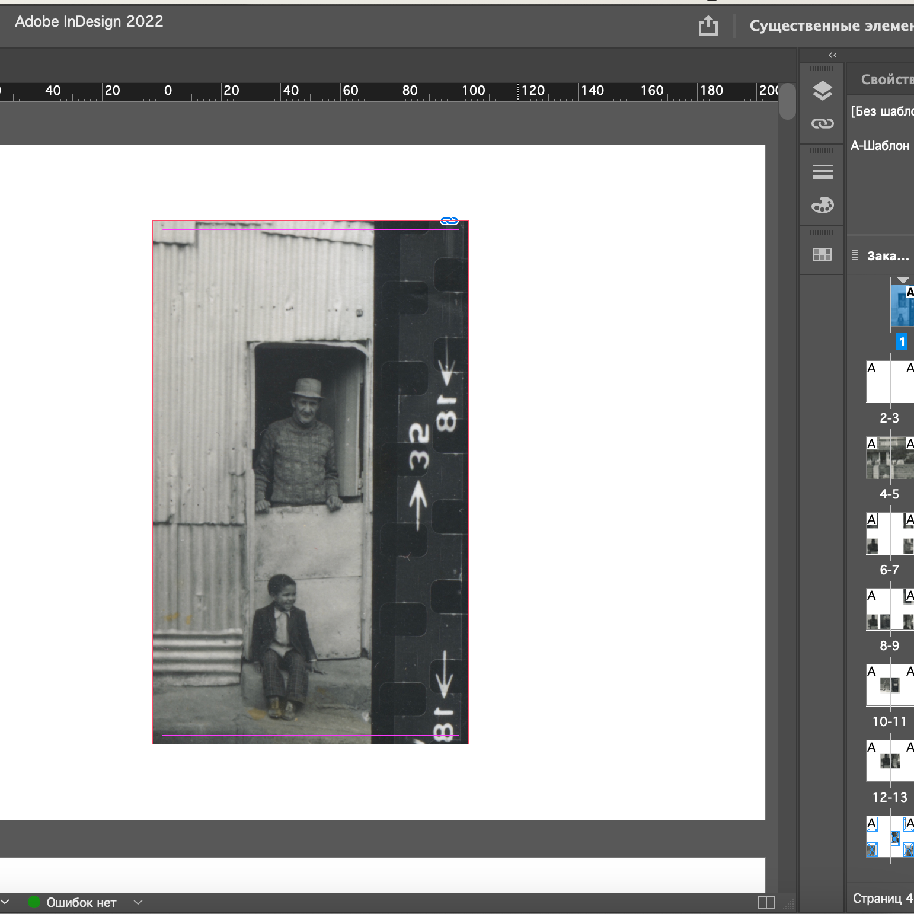Select the '[Без шаблона]' master entry
This screenshot has height=914, width=914.
point(881,111)
